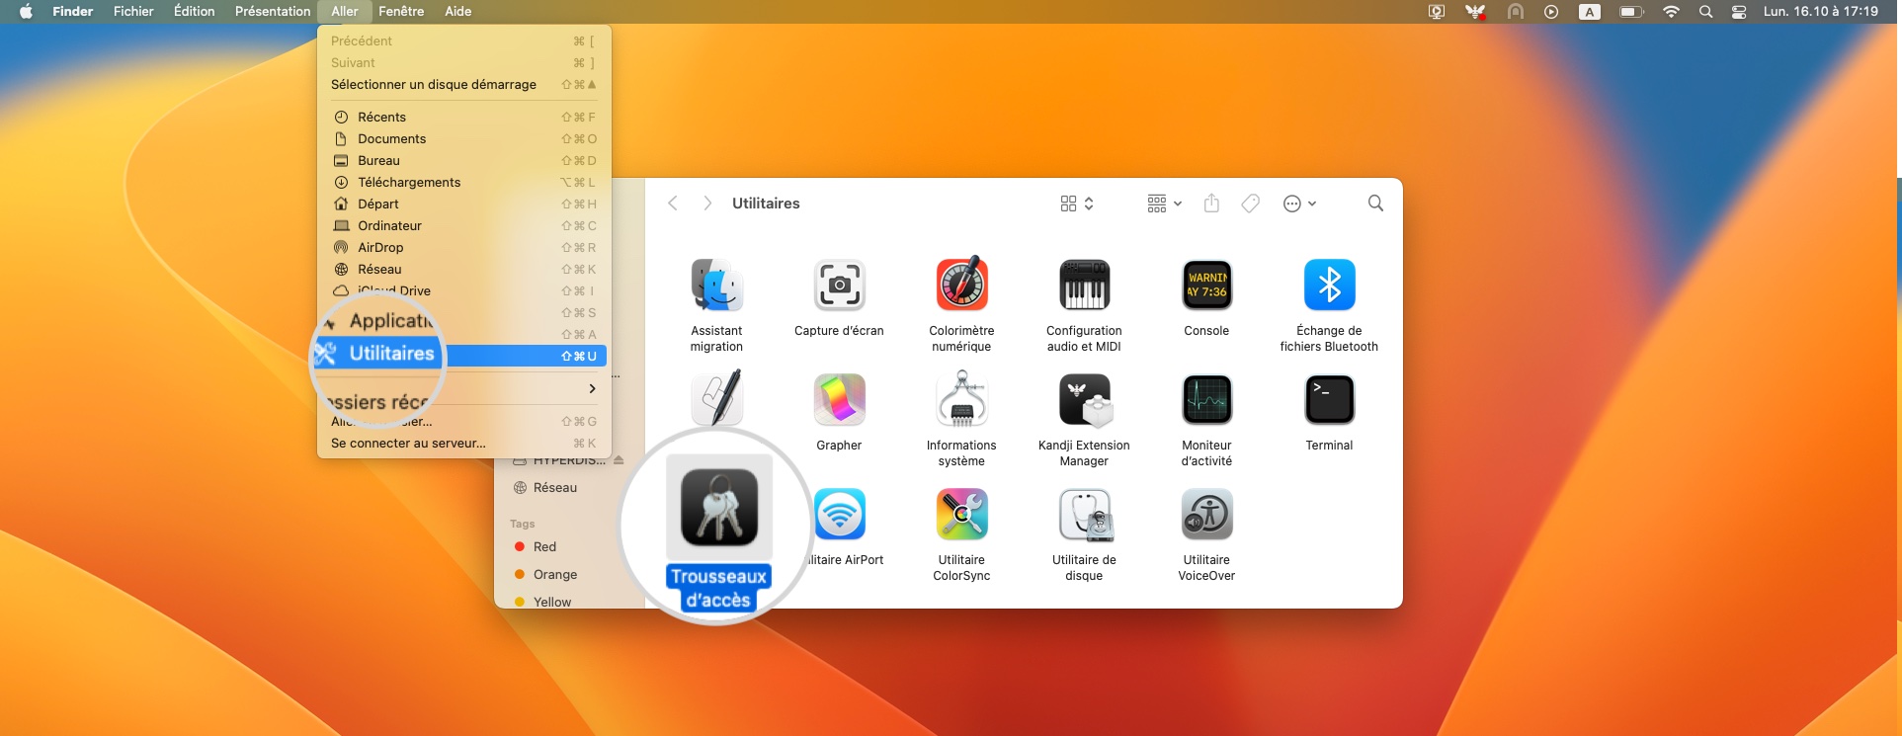Screen dimensions: 1902x736
Task: Close the open Aller menu
Action: pyautogui.click(x=345, y=12)
